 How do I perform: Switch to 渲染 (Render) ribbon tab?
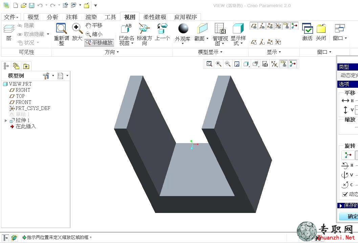click(91, 17)
